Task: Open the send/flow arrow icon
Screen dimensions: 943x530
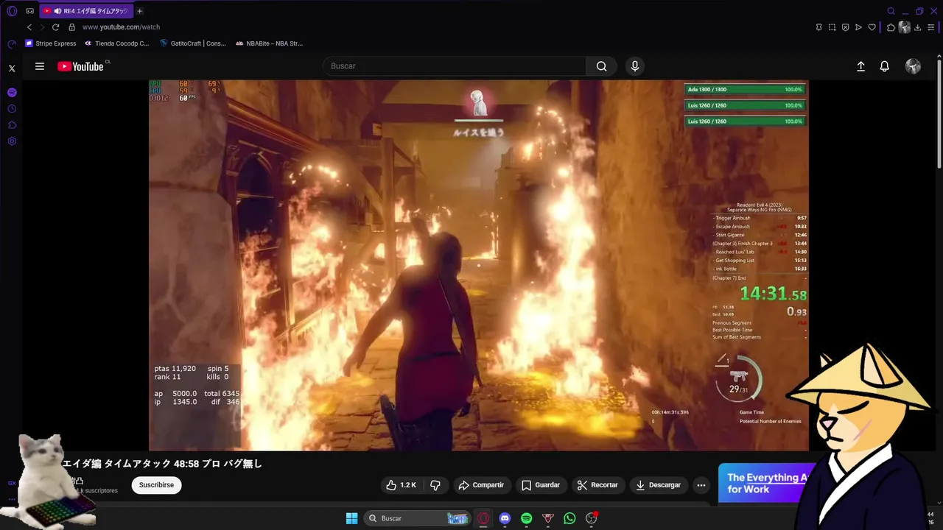Action: pyautogui.click(x=858, y=27)
